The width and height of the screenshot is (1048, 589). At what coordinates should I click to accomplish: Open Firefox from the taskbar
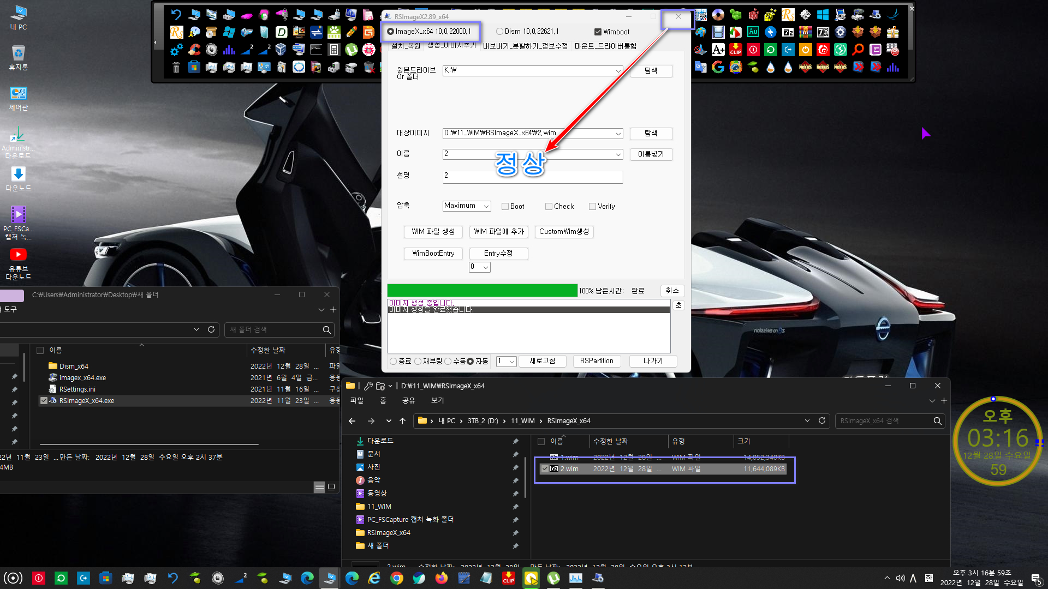click(442, 578)
